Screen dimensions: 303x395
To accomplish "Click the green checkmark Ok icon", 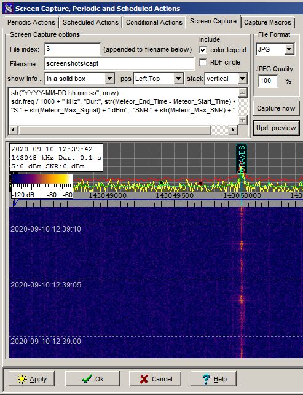I will 87,379.
